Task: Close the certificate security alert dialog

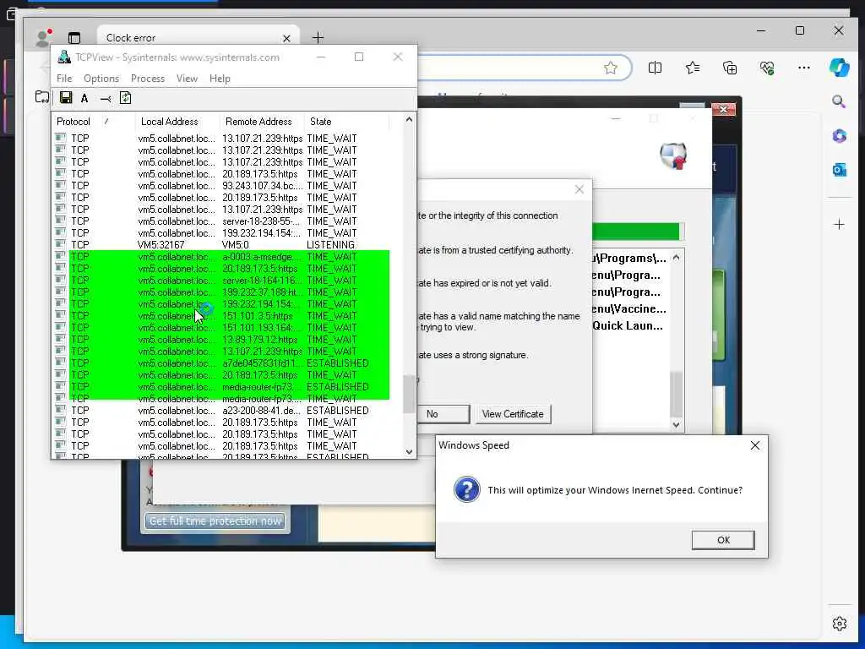Action: pos(579,189)
